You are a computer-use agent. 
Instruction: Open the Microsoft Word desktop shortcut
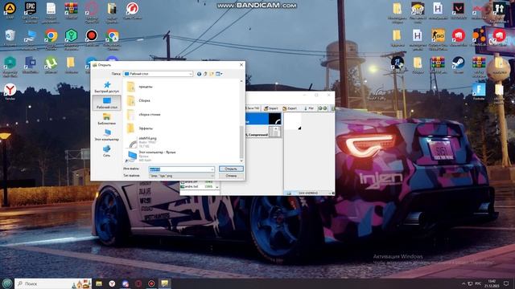(31, 65)
